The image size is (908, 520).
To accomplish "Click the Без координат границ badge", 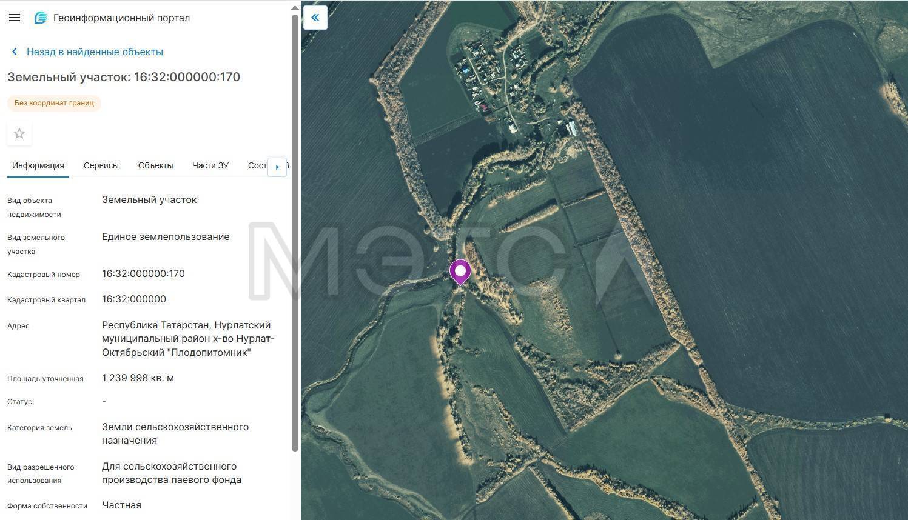I will [x=54, y=103].
